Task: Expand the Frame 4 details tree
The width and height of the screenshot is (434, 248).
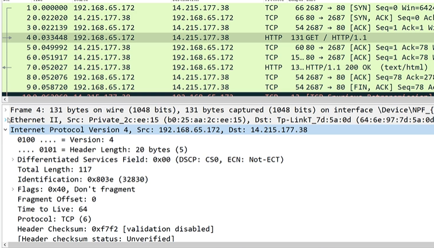Action: click(5, 110)
